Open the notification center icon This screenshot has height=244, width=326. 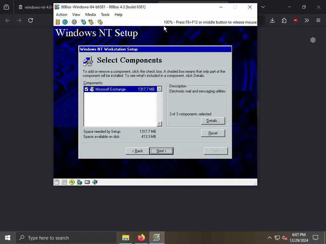coord(315,238)
